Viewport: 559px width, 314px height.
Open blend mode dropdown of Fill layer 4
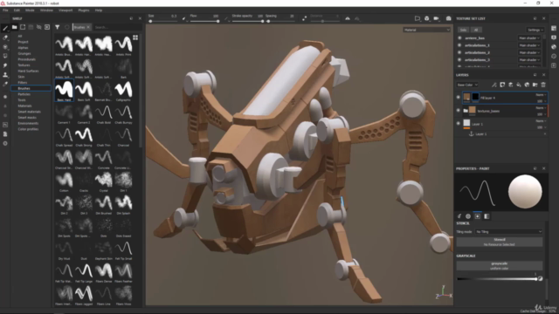pyautogui.click(x=541, y=95)
